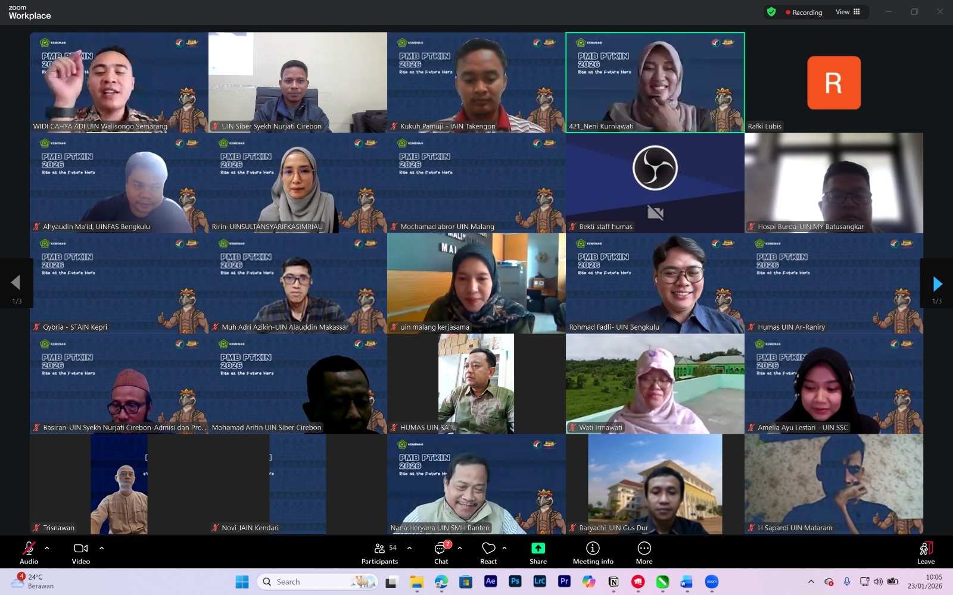Open the Chat panel
Screen dimensions: 953x595
pos(441,552)
